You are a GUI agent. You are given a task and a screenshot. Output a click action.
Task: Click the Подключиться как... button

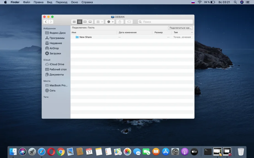pos(180,28)
